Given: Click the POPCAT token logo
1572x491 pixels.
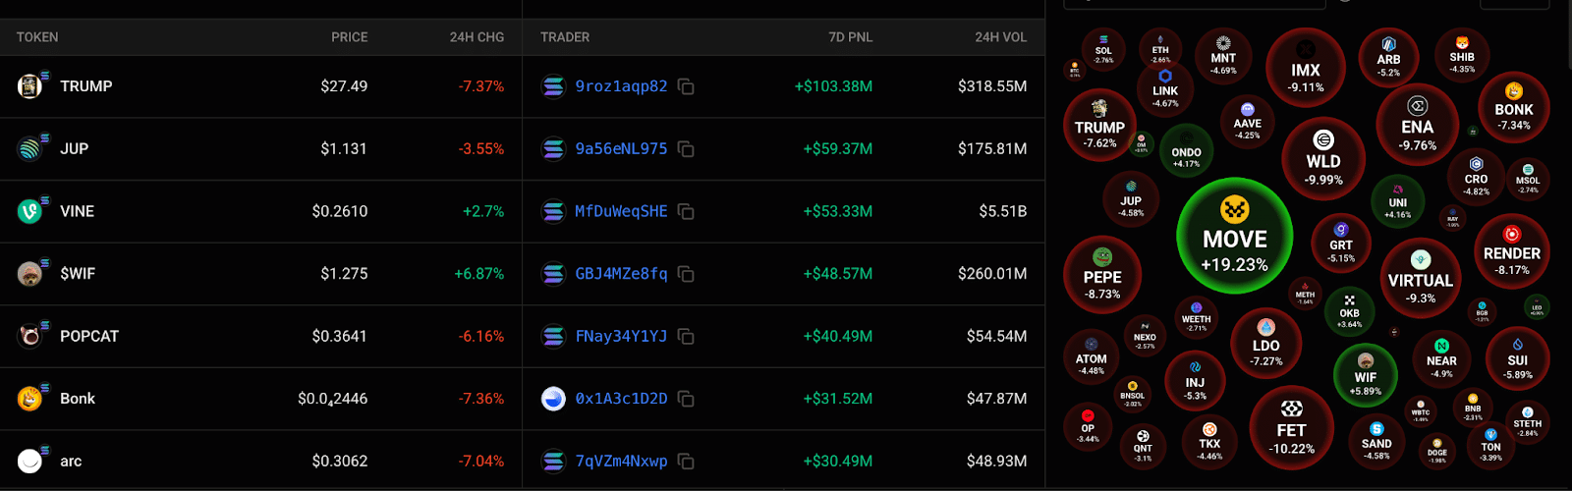Looking at the screenshot, I should (x=30, y=336).
